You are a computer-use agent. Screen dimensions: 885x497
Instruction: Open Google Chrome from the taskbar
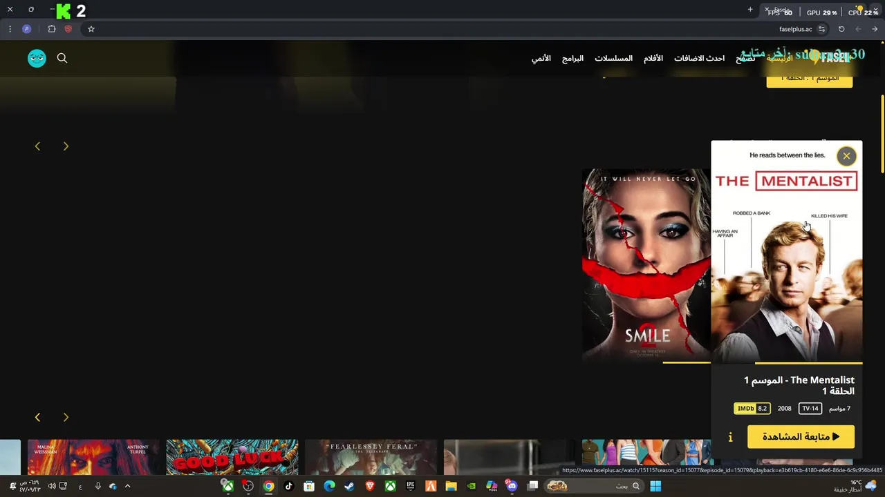click(268, 486)
